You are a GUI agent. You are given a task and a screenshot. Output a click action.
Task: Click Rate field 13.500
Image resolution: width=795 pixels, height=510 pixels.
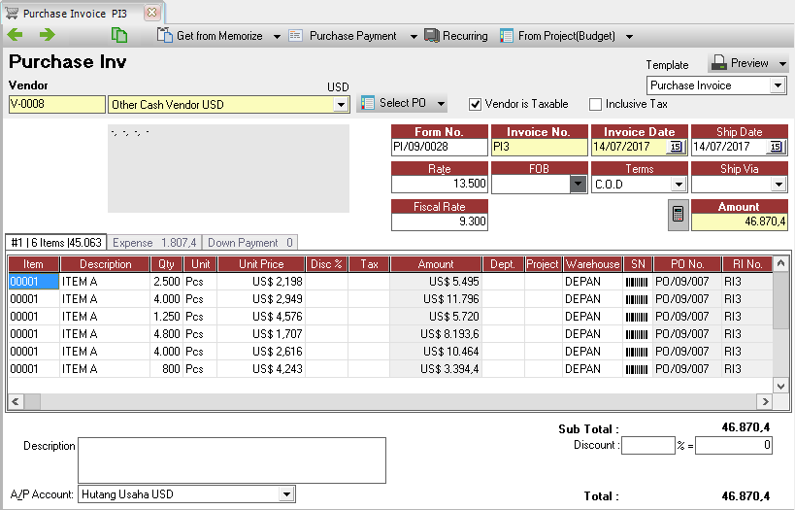439,184
